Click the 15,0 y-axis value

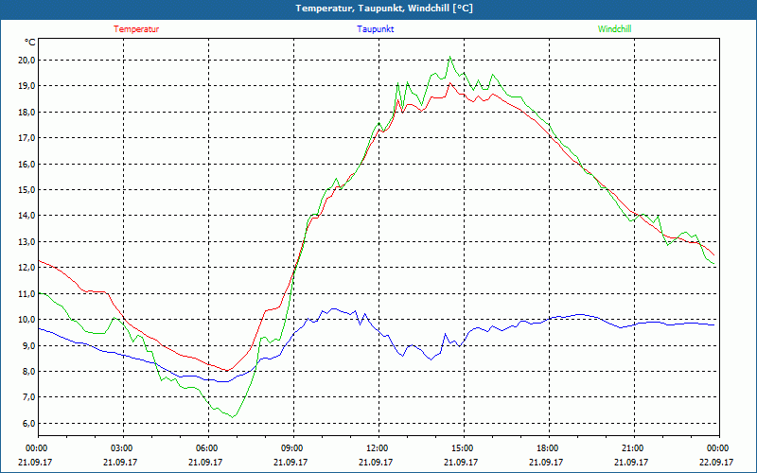tap(26, 190)
